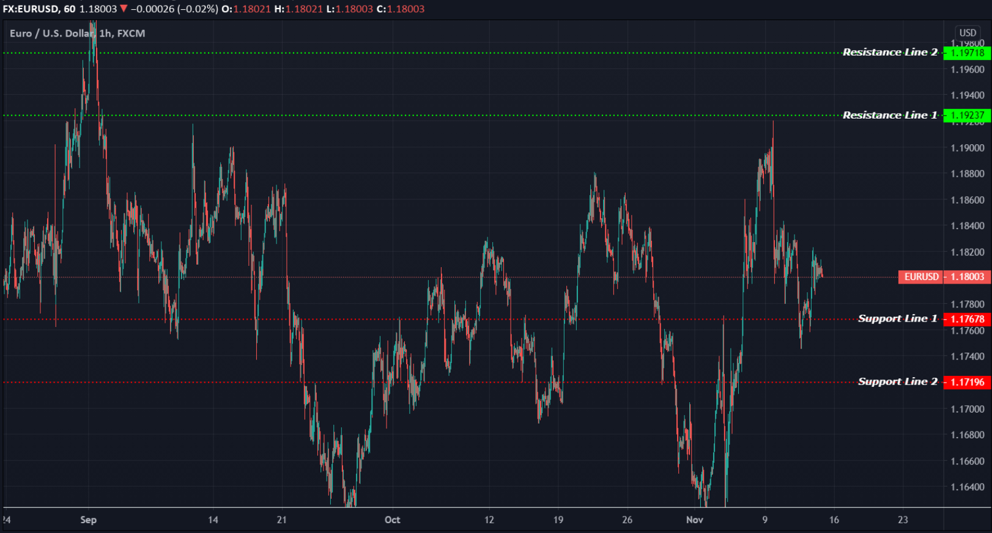992x533 pixels.
Task: Click the 16 date on time axis
Action: [x=834, y=520]
